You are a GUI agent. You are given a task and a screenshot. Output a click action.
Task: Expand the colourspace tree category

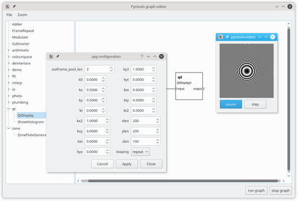tap(9, 57)
